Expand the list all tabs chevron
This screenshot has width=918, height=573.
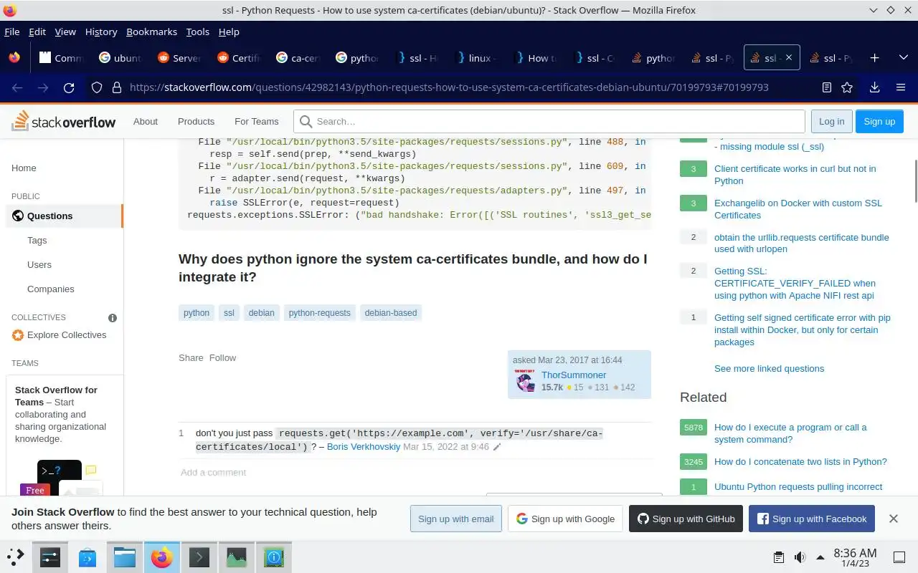903,58
